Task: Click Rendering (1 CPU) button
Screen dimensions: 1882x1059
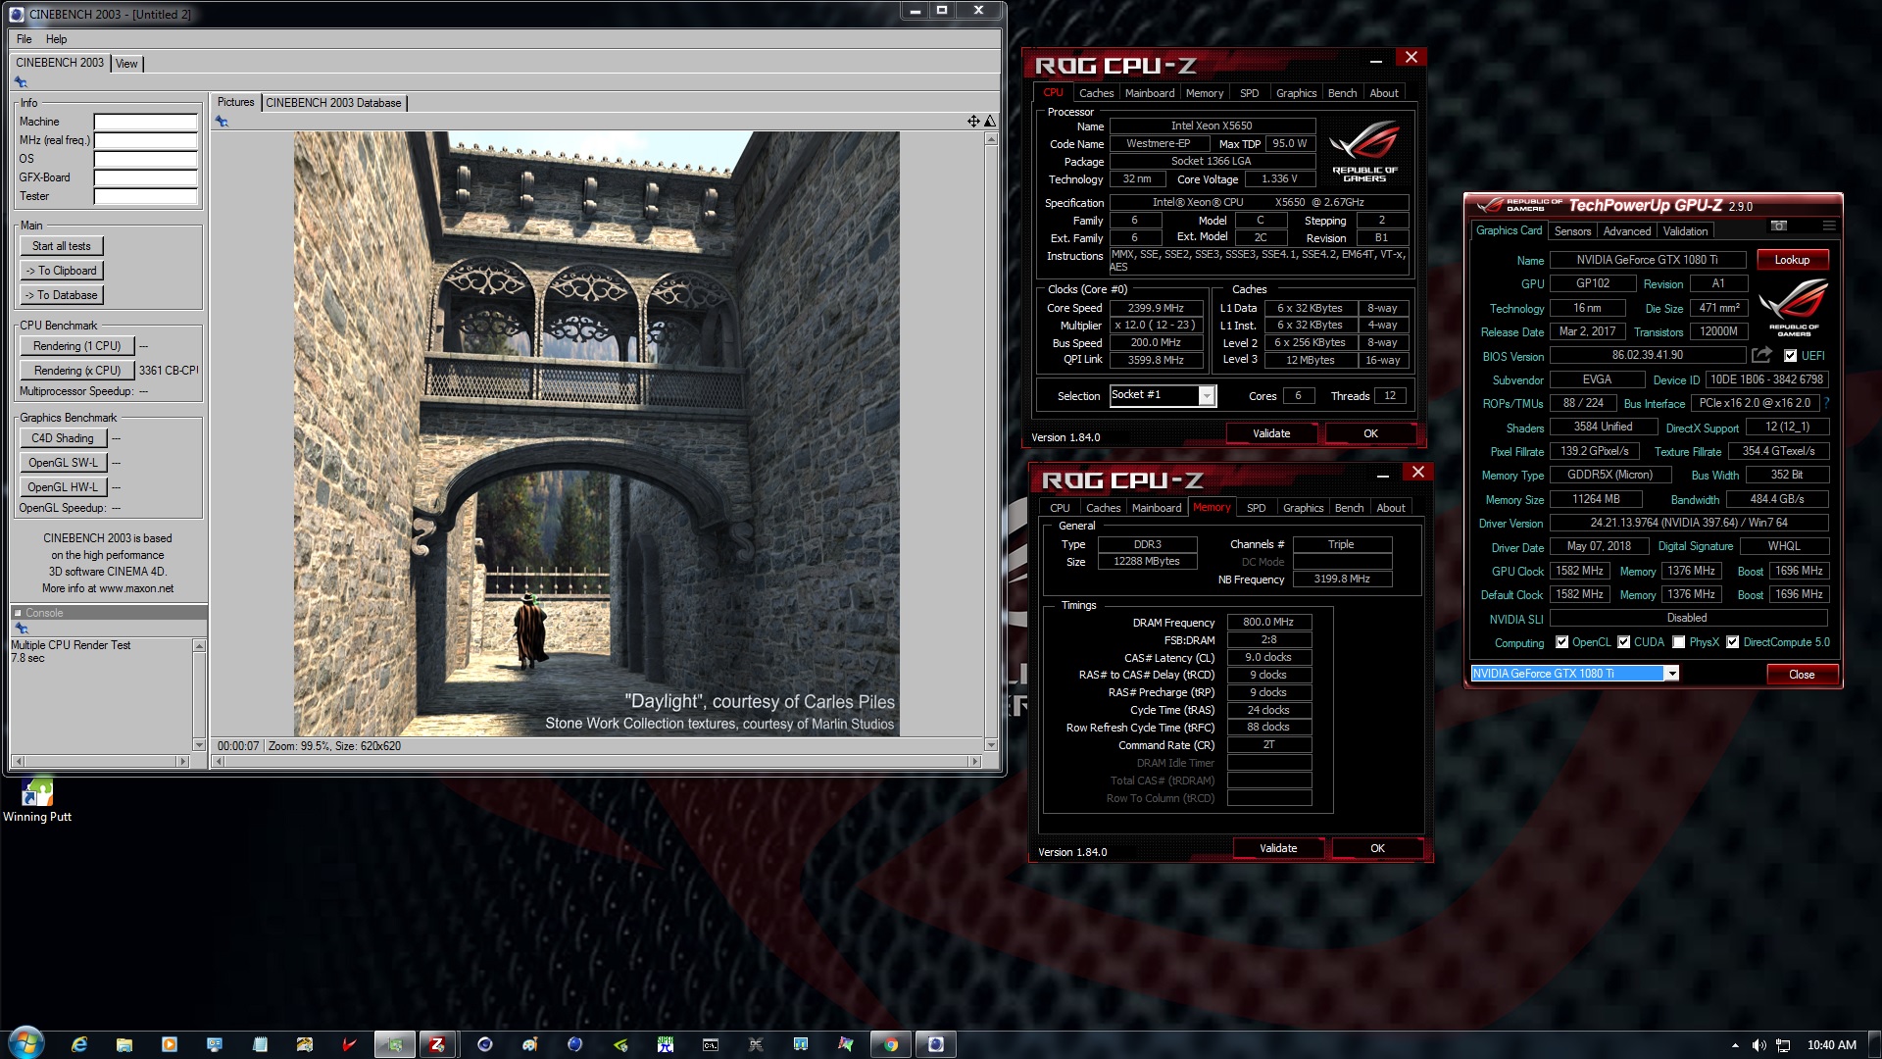Action: pyautogui.click(x=76, y=346)
